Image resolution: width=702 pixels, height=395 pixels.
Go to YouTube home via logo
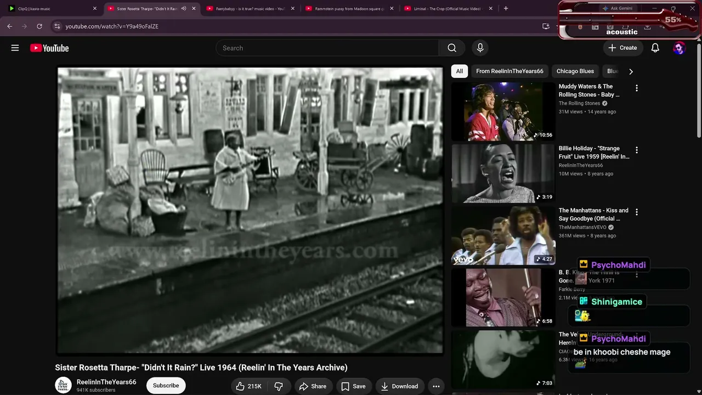click(49, 48)
